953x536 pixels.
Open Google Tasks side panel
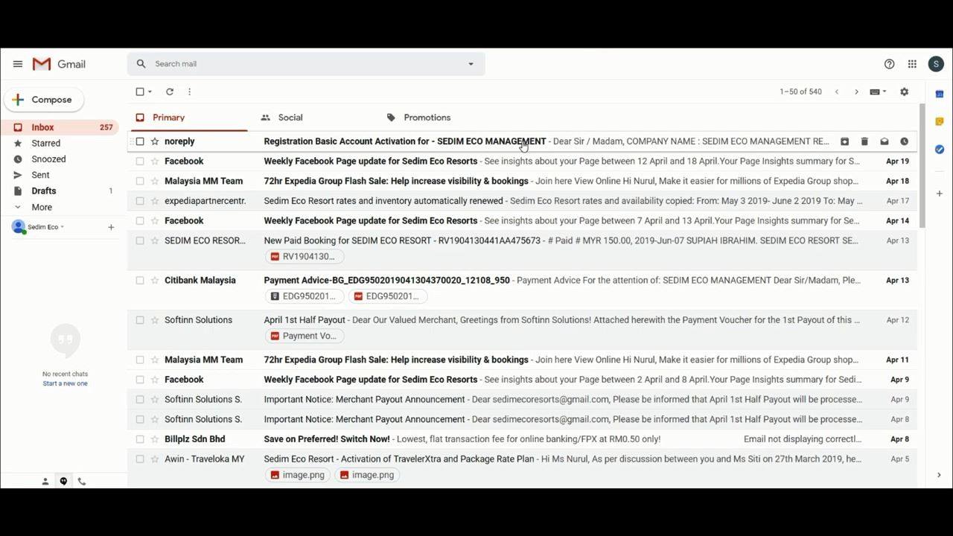pyautogui.click(x=940, y=149)
